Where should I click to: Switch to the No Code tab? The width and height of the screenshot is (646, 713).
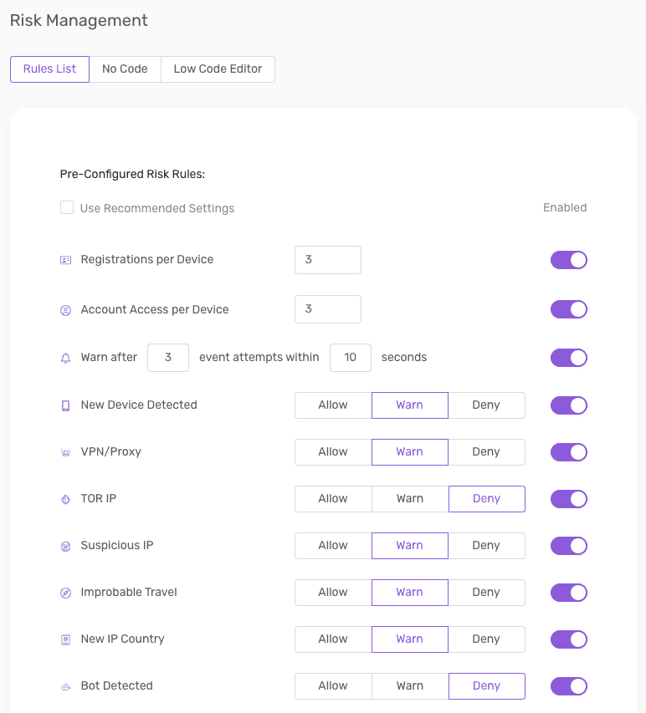125,69
